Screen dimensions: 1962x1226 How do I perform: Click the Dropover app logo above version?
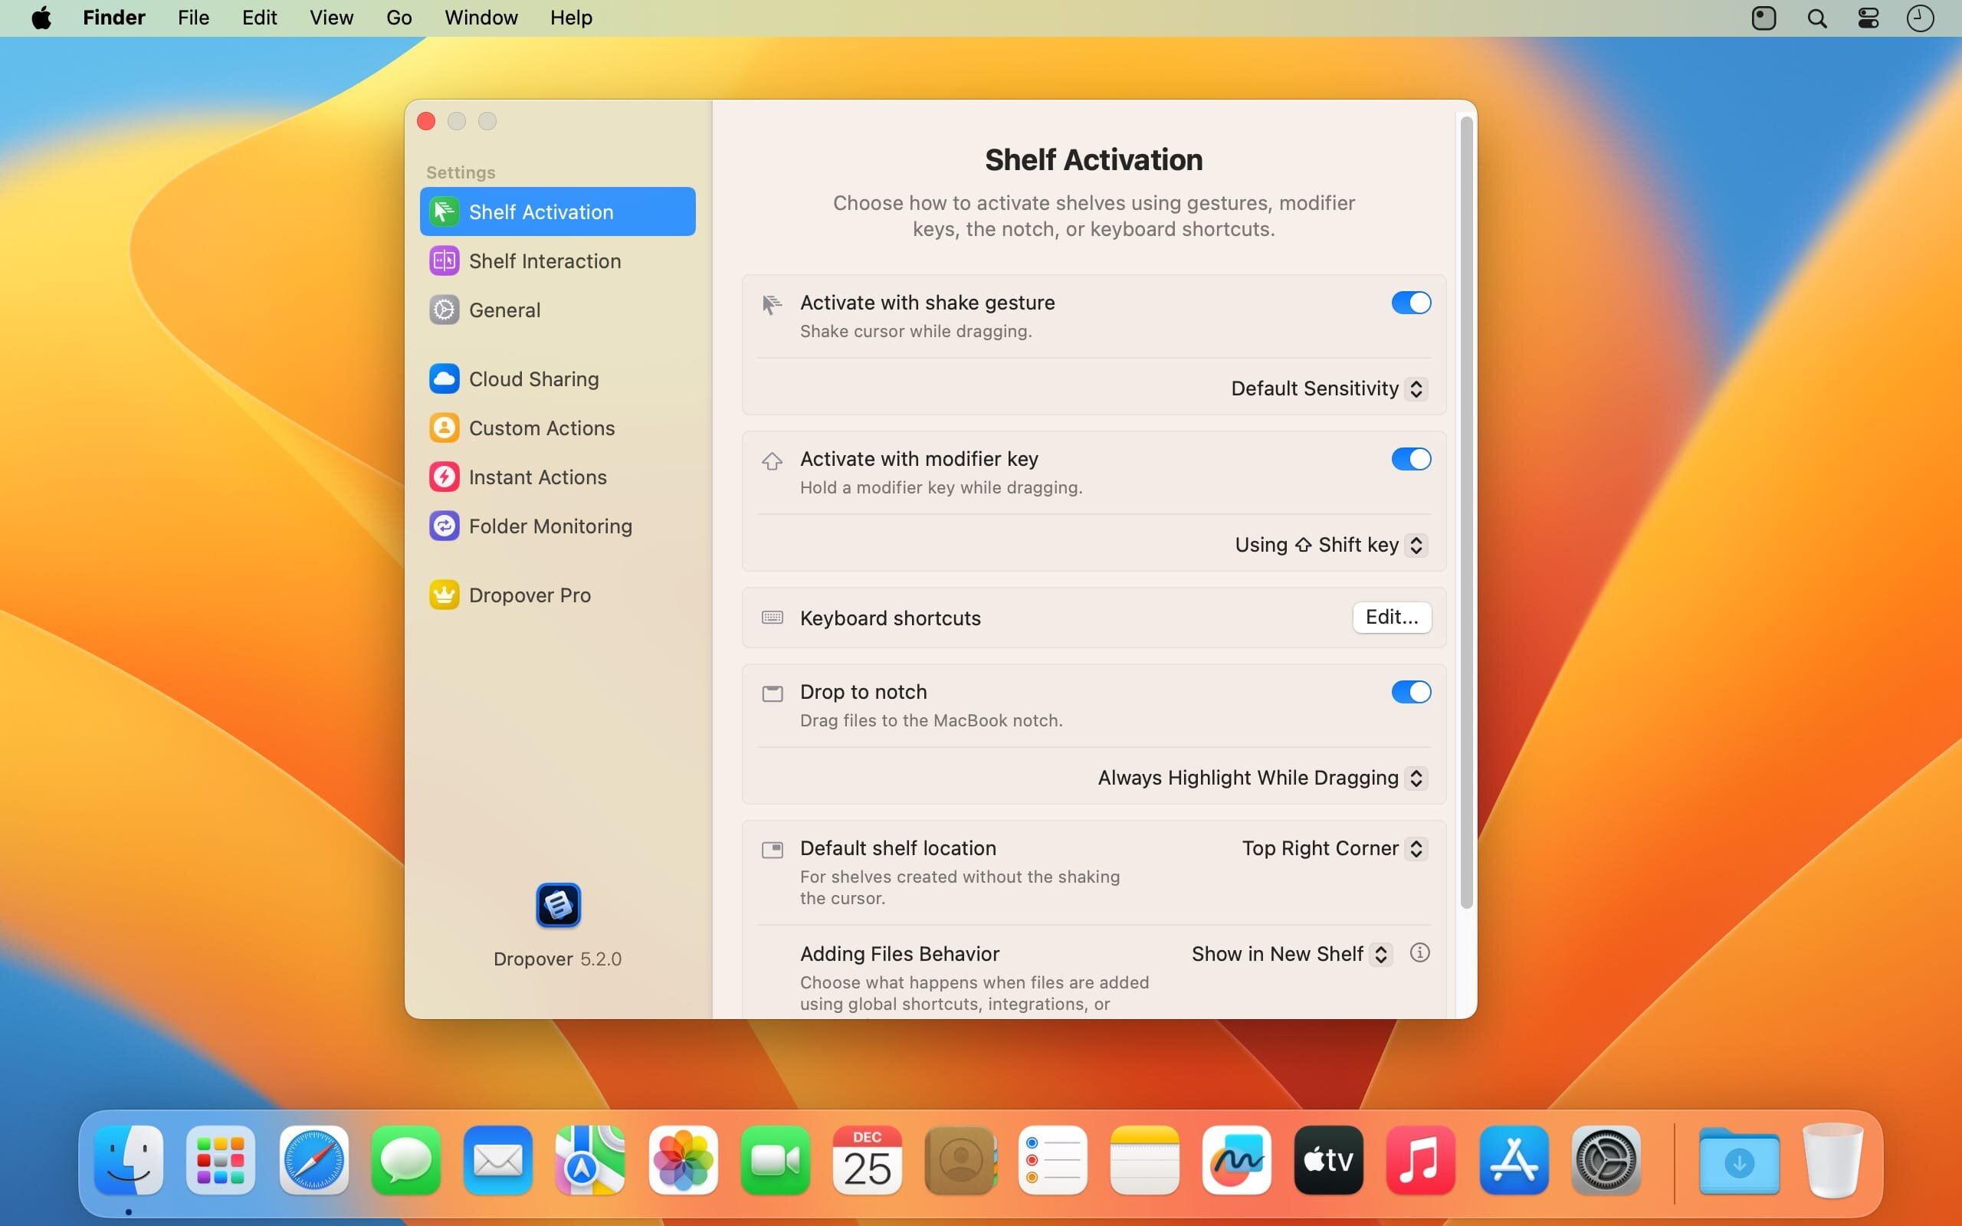click(558, 905)
